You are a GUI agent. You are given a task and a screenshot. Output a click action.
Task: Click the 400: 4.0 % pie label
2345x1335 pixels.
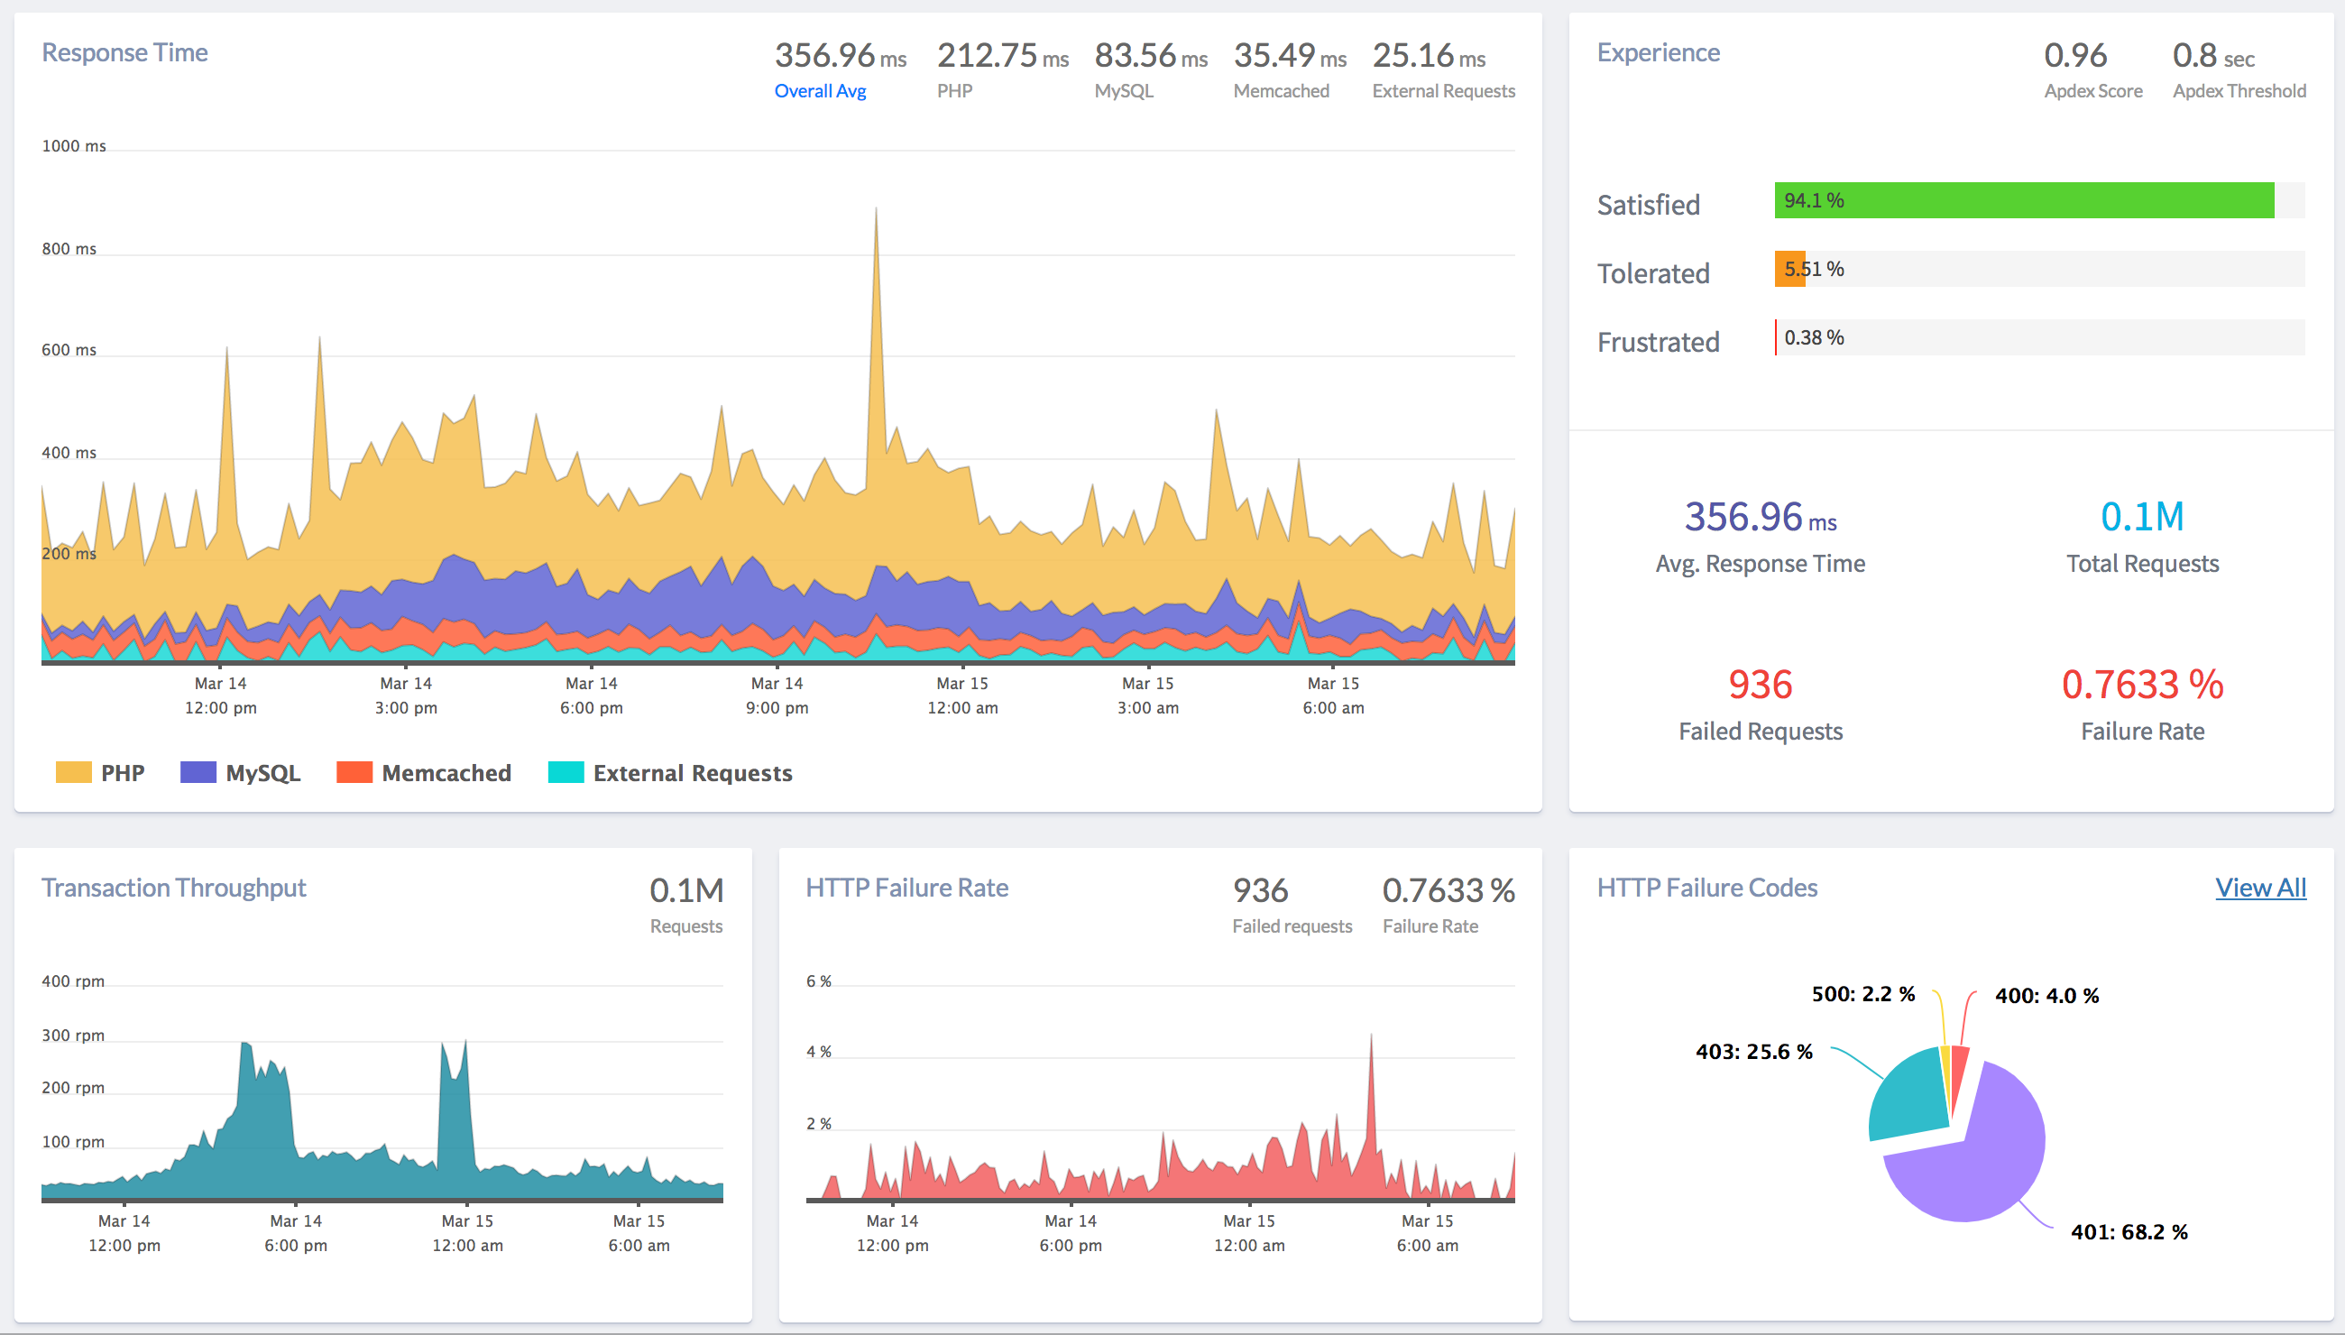click(x=2046, y=996)
